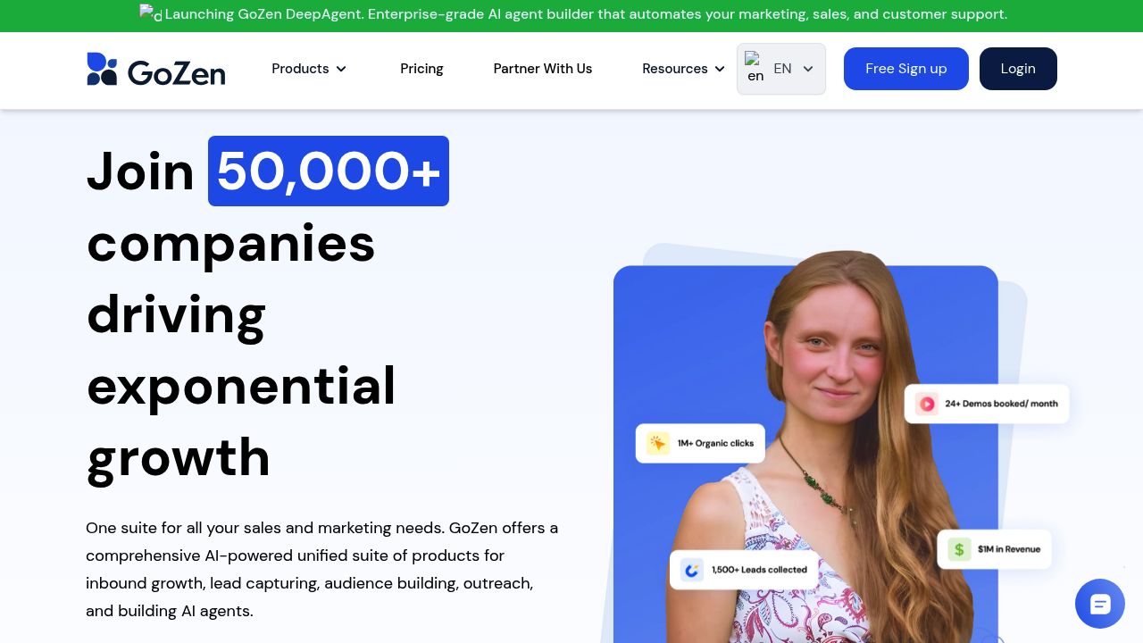This screenshot has height=643, width=1143.
Task: Click the '24+ Demos booked/ month' text
Action: tap(1002, 404)
